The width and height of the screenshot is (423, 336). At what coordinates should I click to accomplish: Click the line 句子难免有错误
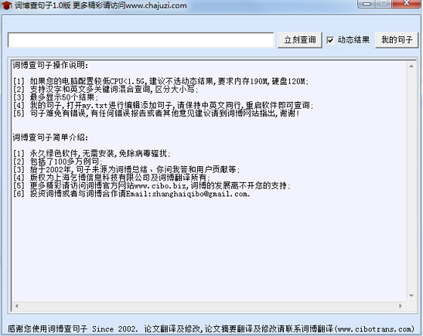(156, 114)
